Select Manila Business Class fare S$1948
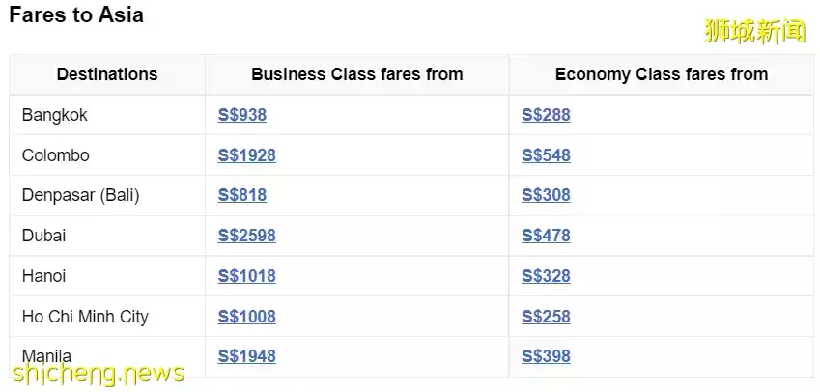The width and height of the screenshot is (820, 392). point(246,356)
